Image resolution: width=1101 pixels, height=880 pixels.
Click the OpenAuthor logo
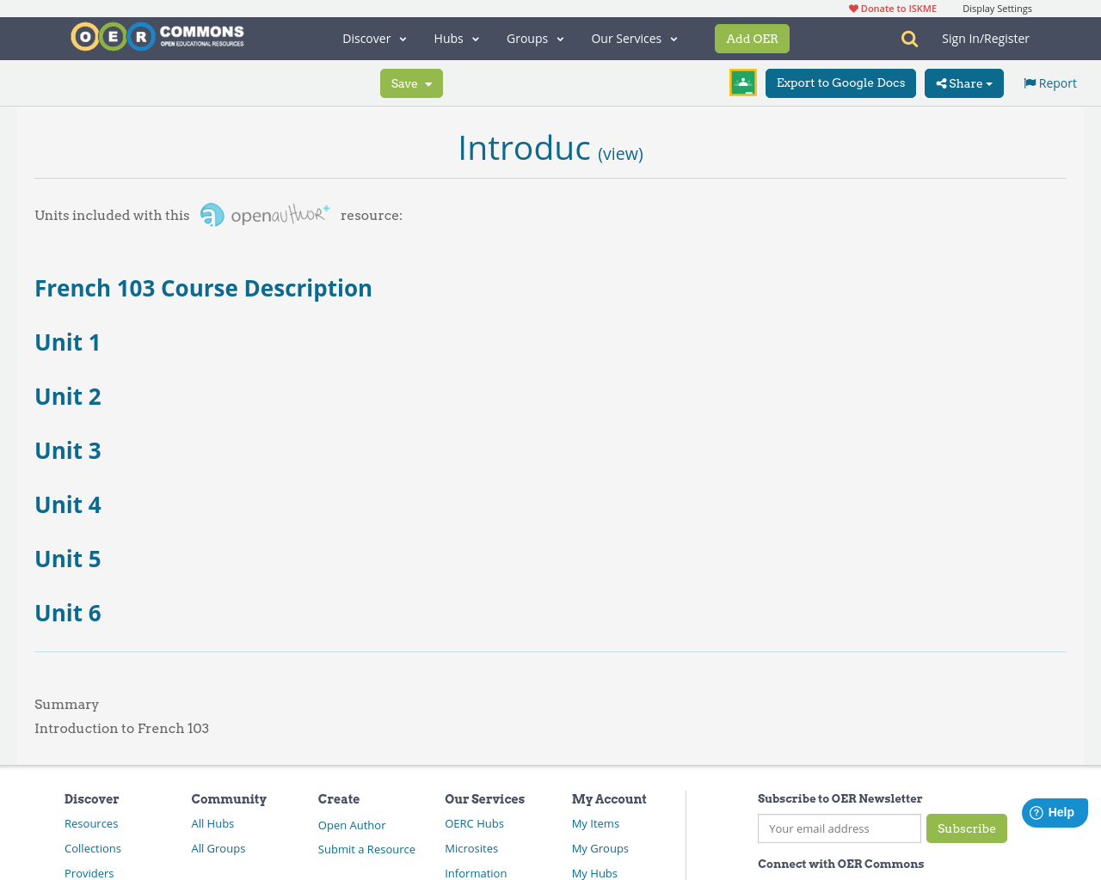[x=265, y=215]
